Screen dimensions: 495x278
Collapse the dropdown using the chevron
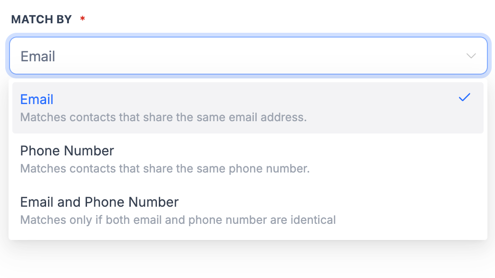click(471, 56)
